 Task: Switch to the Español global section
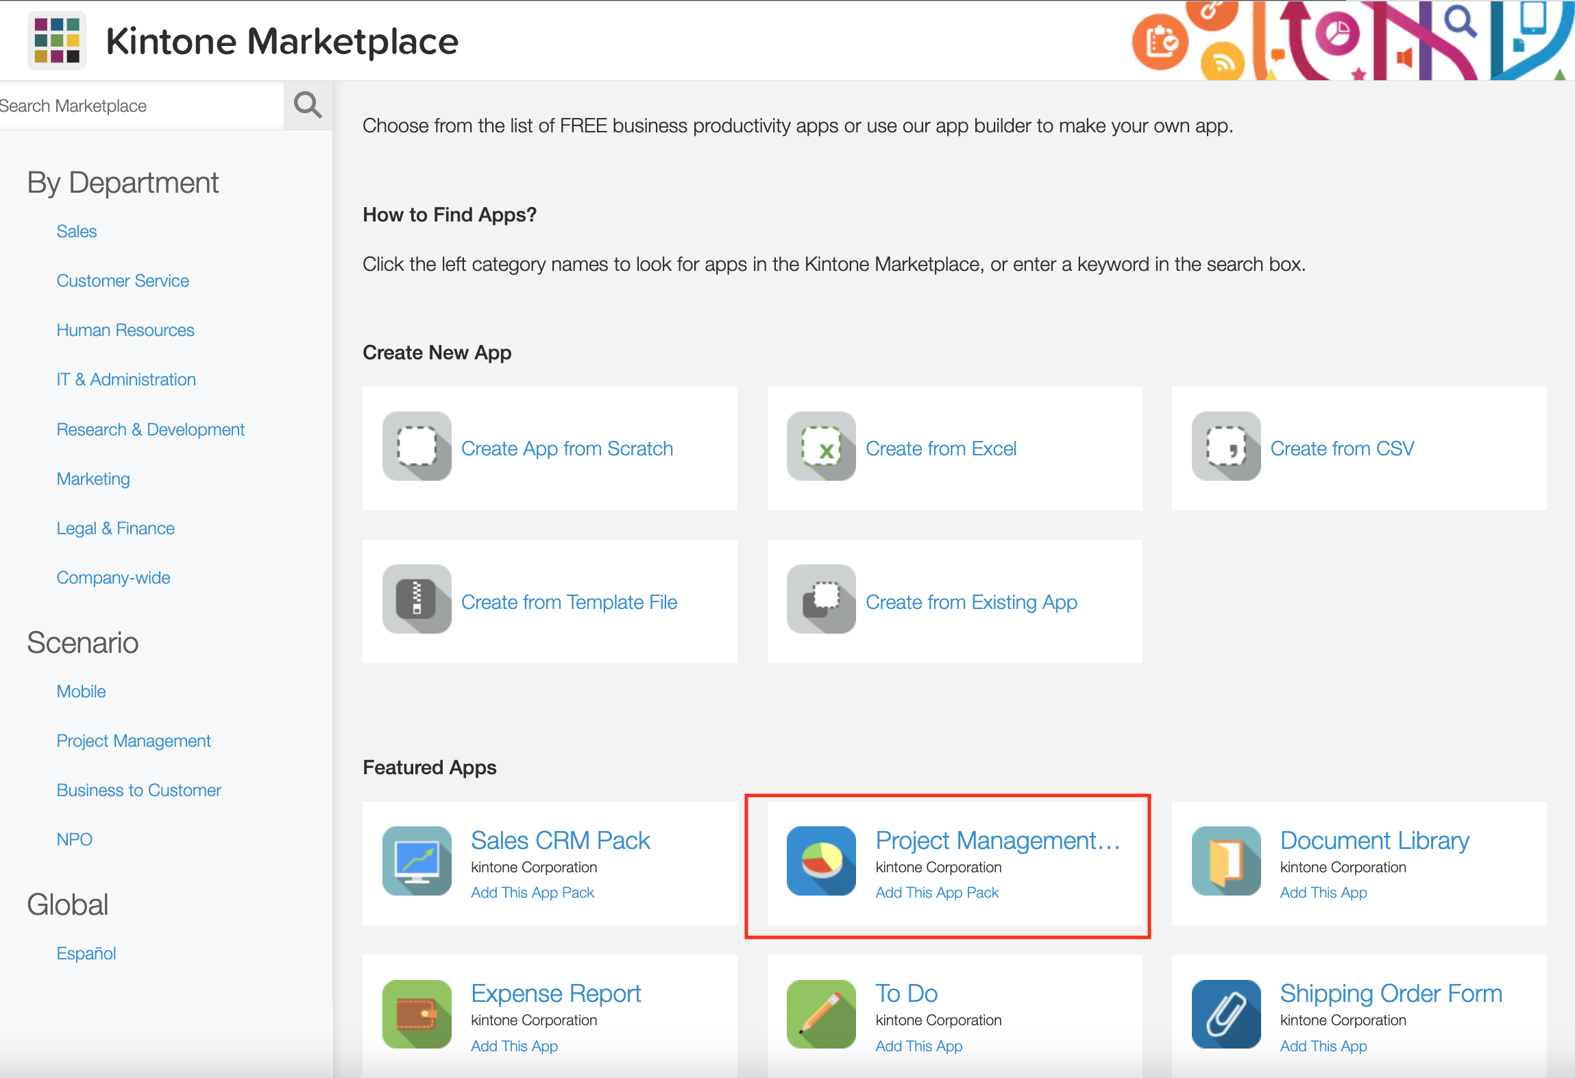click(86, 953)
